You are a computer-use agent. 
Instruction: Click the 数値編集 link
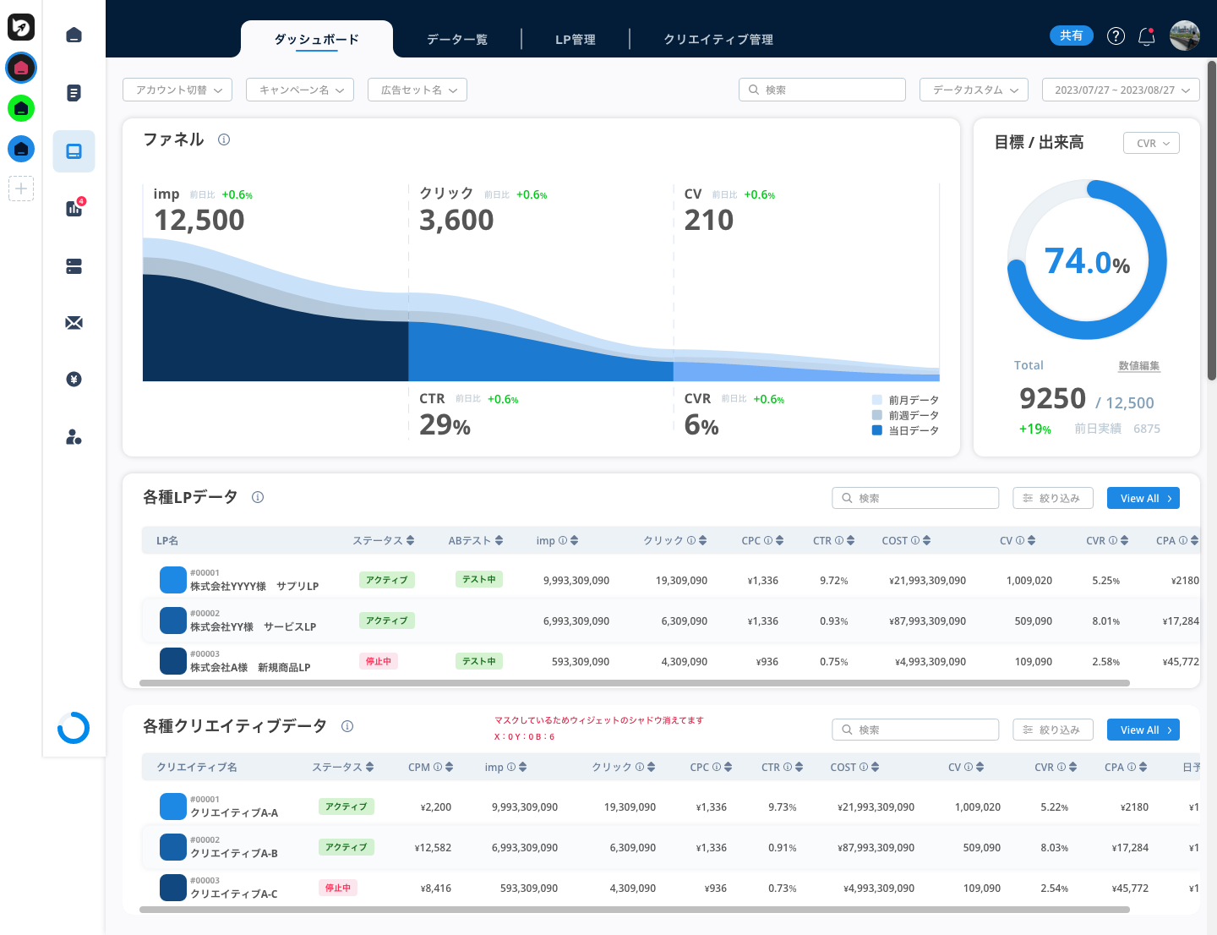1138,366
